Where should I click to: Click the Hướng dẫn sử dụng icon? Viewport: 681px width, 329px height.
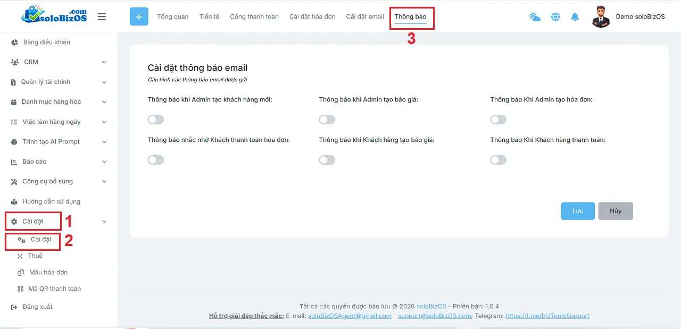(x=14, y=202)
